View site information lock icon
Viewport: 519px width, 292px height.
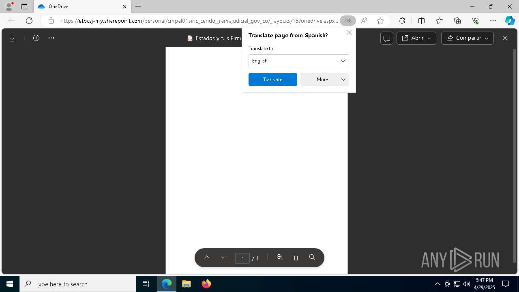pos(51,21)
